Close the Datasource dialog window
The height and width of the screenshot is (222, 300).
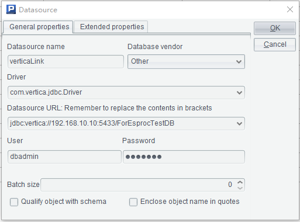click(290, 9)
